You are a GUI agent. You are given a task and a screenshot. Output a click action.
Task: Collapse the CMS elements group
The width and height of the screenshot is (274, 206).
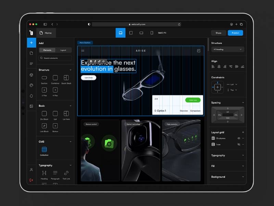(71, 141)
